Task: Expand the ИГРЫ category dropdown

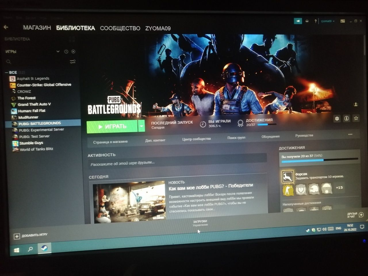Action: (58, 51)
